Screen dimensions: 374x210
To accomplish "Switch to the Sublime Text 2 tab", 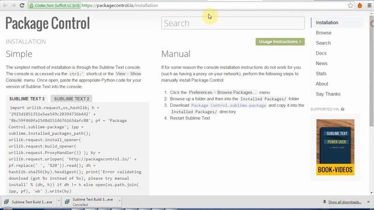I will click(x=71, y=99).
